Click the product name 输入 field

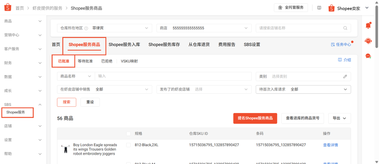click(x=173, y=76)
